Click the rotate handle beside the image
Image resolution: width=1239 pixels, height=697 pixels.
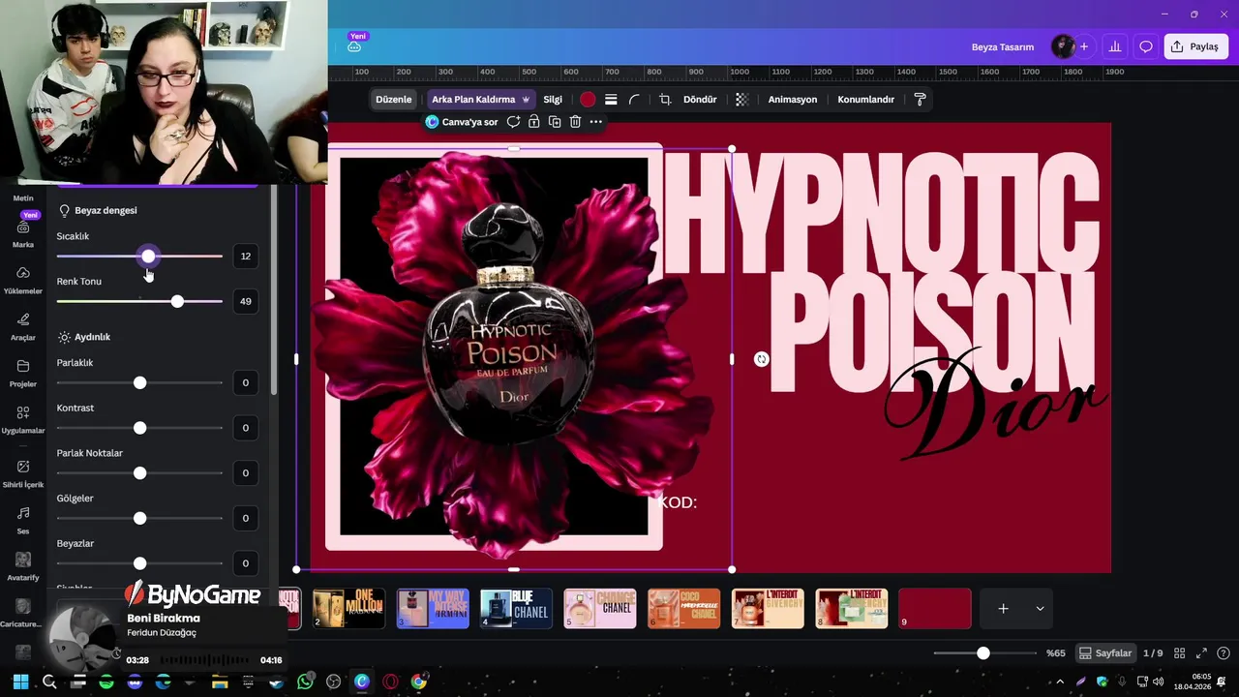point(762,359)
